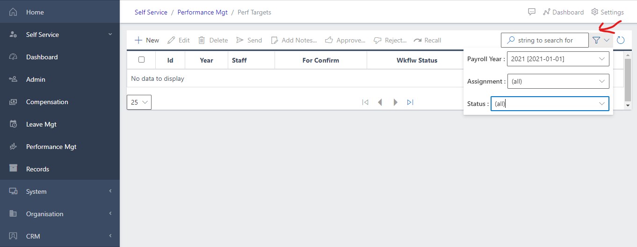The width and height of the screenshot is (637, 247).
Task: Go to the last page
Action: 410,102
